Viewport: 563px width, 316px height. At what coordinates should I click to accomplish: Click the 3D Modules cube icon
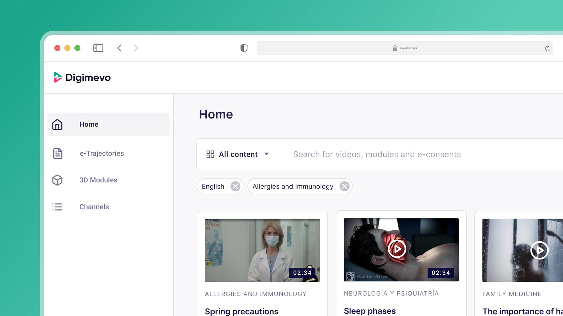click(57, 180)
